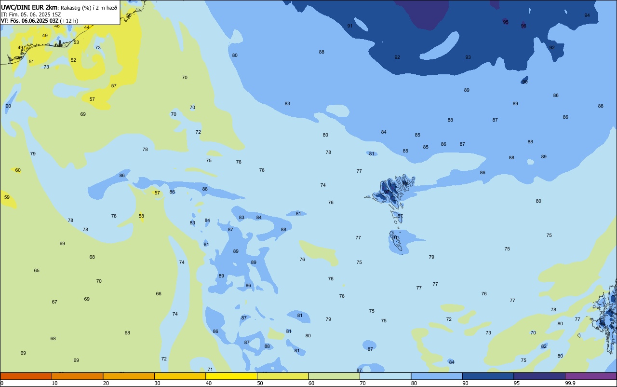Image resolution: width=617 pixels, height=387 pixels.
Task: Click the humidity value 58 on the map
Action: click(141, 216)
